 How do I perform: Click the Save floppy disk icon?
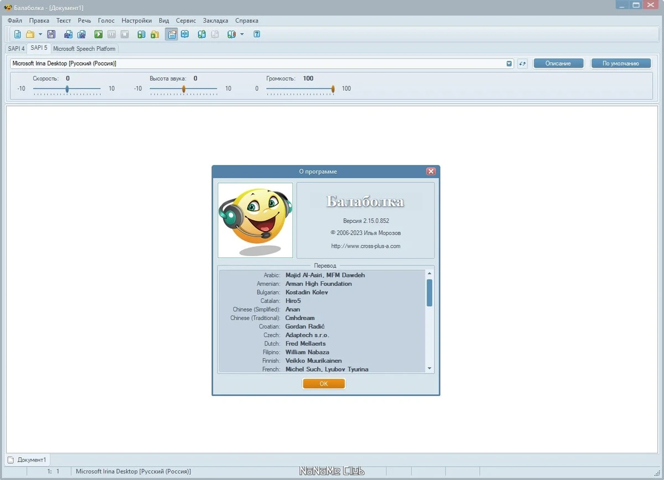[51, 34]
